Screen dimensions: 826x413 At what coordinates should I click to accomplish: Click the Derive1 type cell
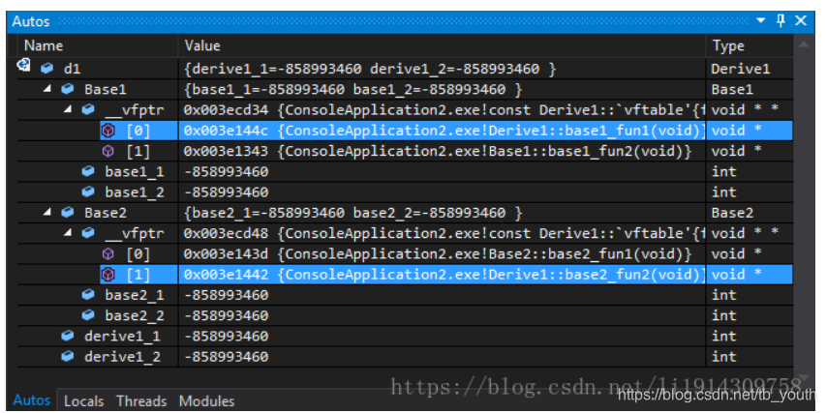(740, 69)
